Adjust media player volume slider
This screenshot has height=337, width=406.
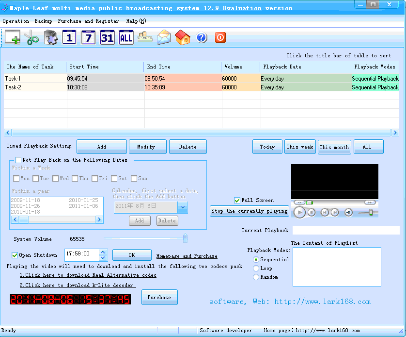click(x=371, y=213)
